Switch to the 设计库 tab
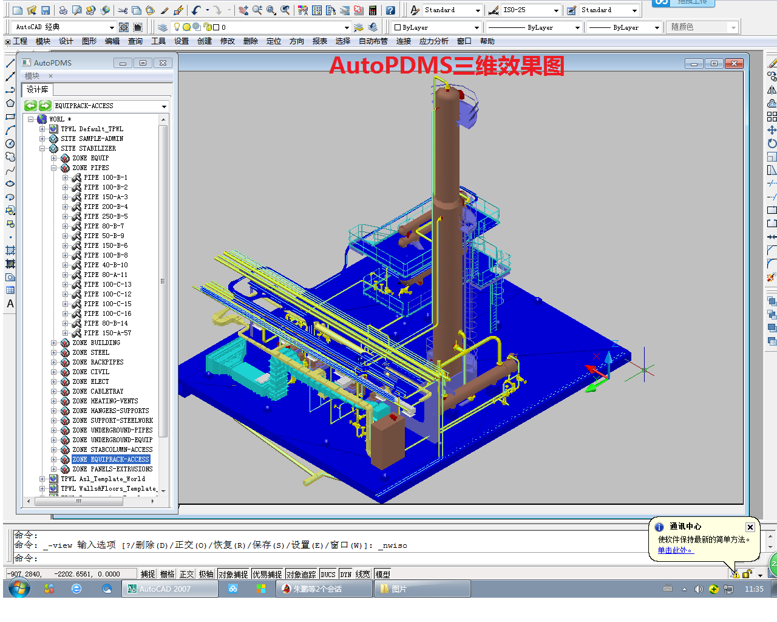This screenshot has height=622, width=777. point(38,89)
